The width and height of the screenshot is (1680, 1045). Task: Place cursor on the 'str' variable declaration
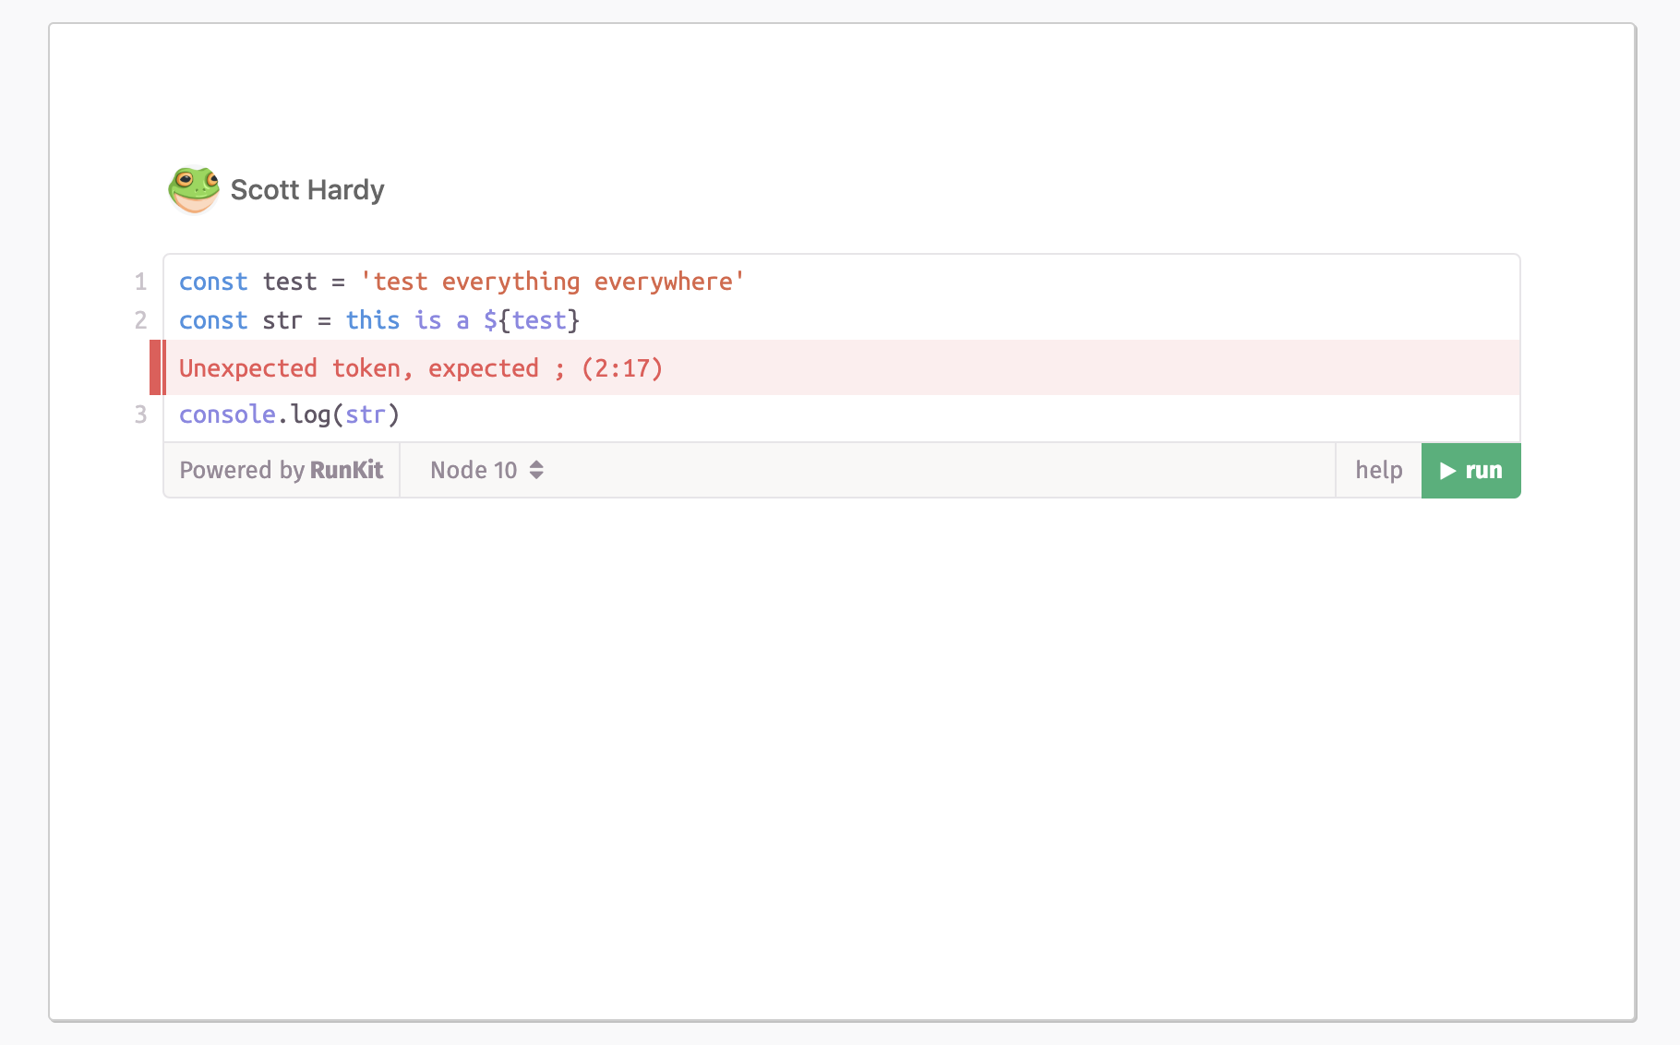coord(282,320)
